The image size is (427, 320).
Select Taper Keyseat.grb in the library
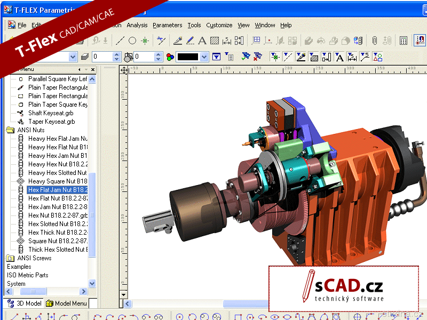click(x=51, y=122)
